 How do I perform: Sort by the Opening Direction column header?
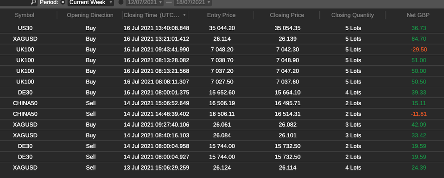90,15
